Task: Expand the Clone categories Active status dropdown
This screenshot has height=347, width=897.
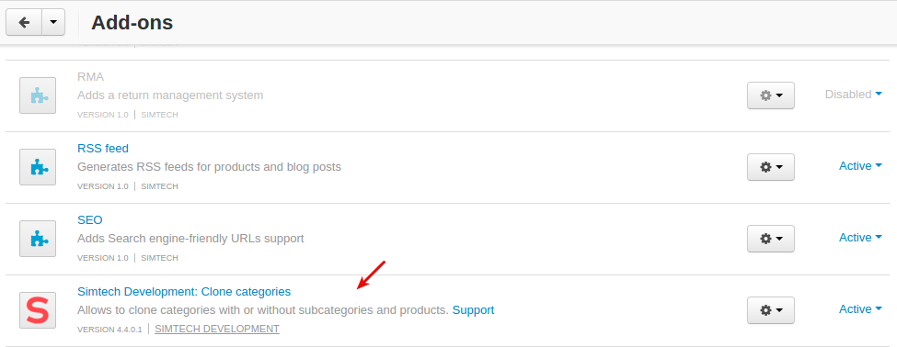Action: point(860,308)
